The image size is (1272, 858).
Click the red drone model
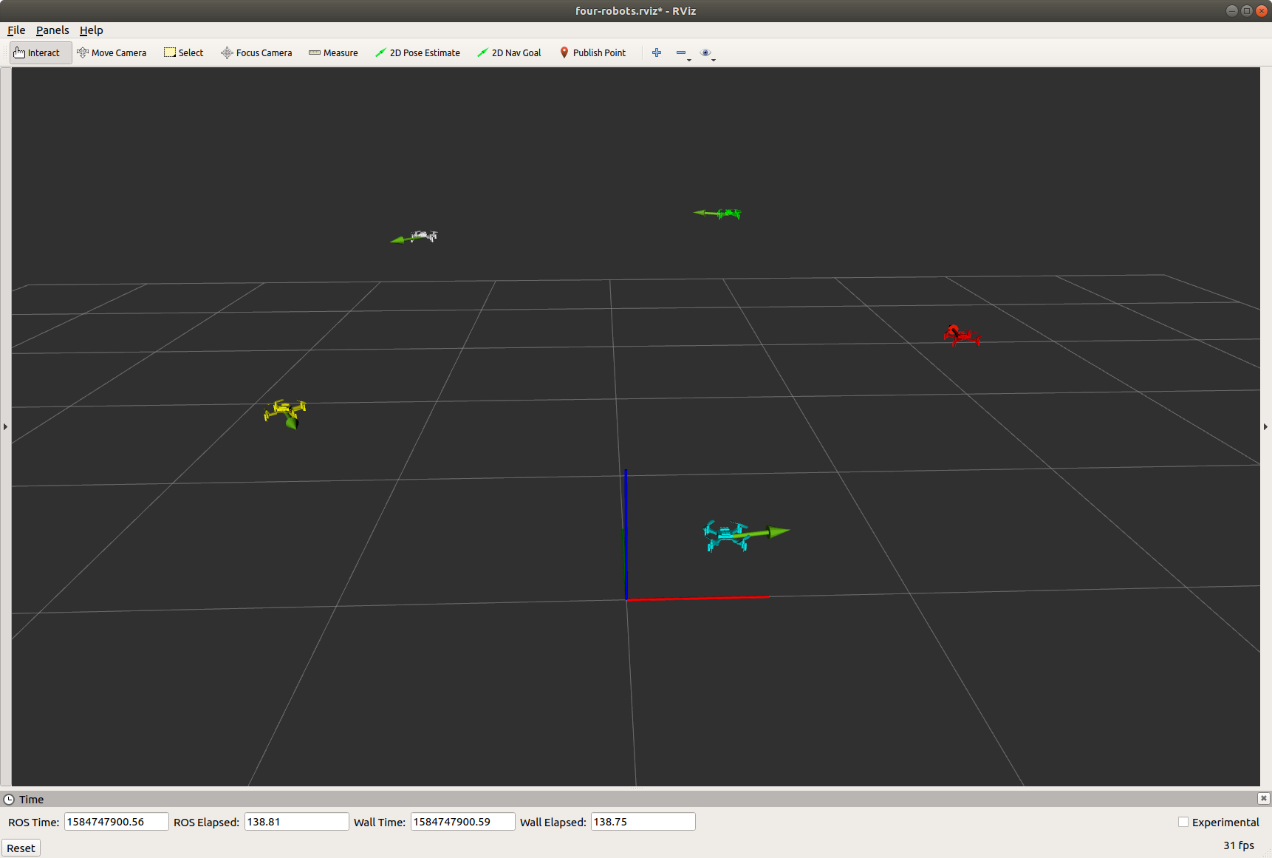pyautogui.click(x=961, y=335)
